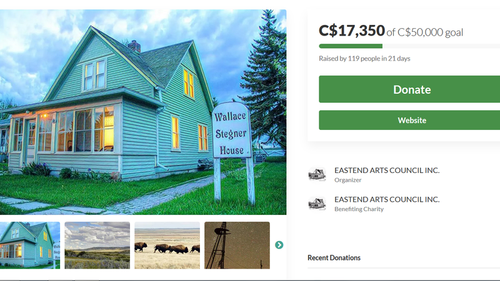Click the Benefiting Charity label
Viewport: 500px width, 281px height.
[x=359, y=209]
